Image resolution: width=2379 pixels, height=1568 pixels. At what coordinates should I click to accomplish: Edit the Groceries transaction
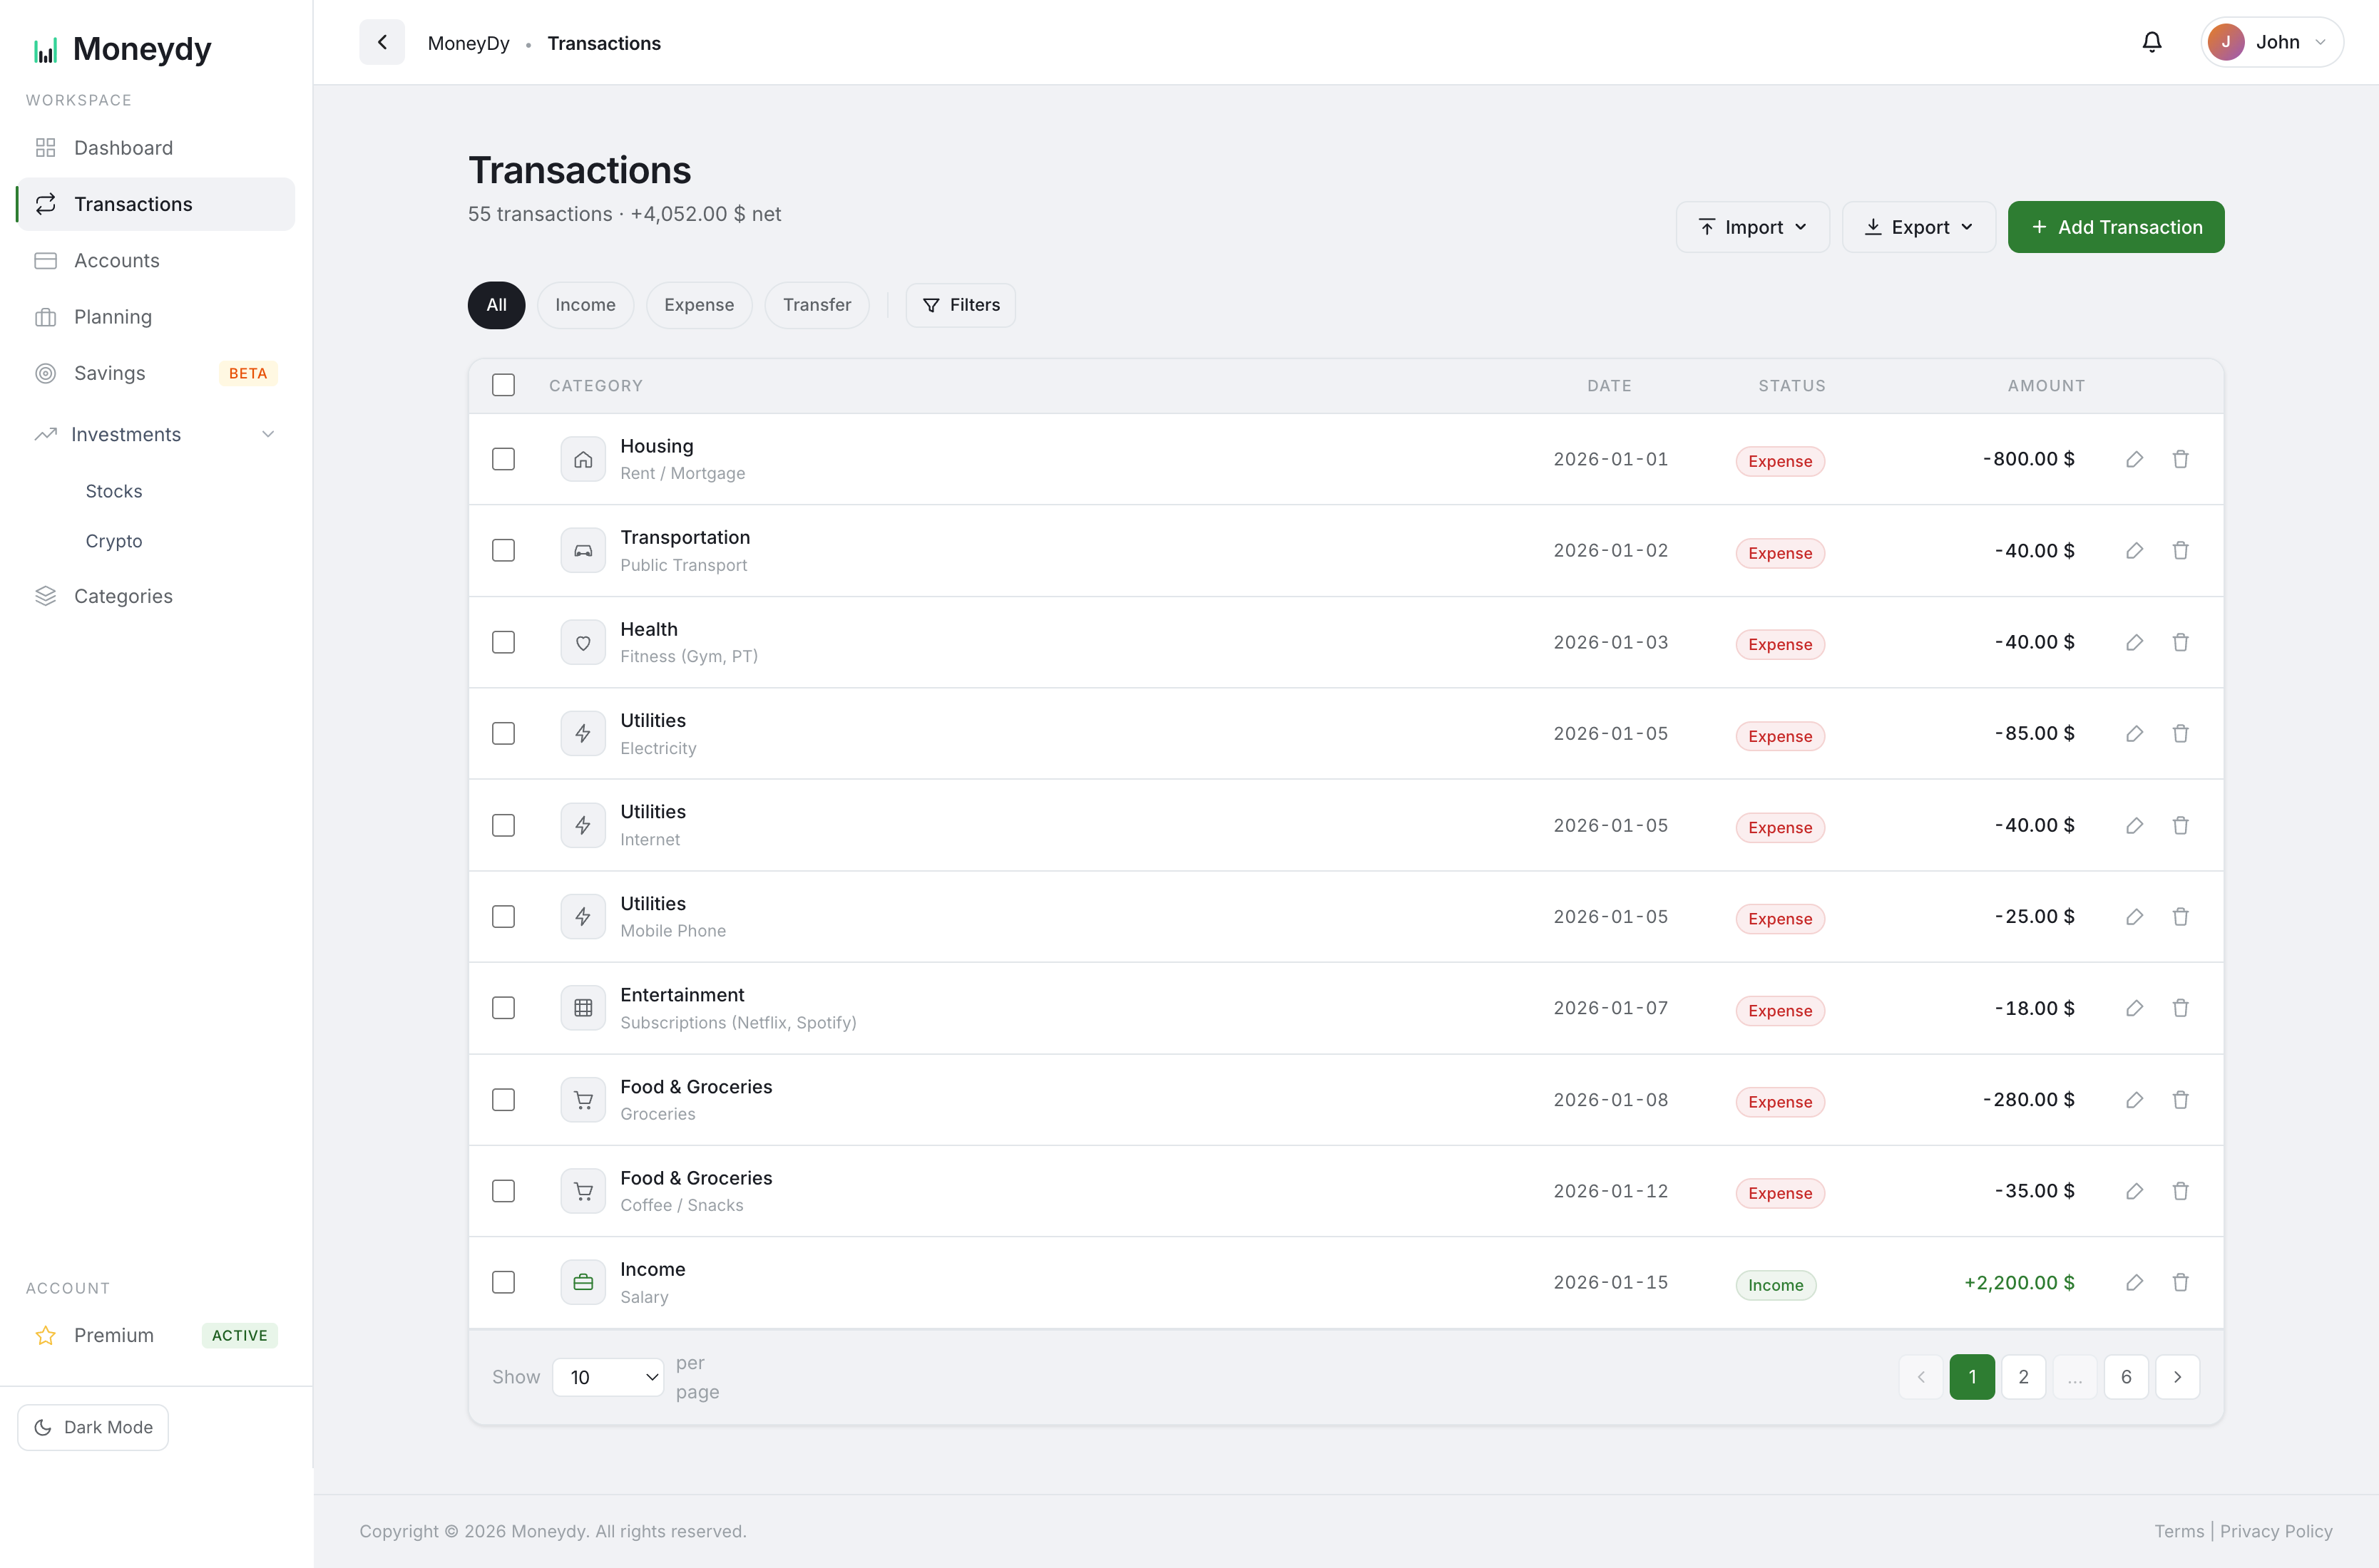(x=2134, y=1100)
